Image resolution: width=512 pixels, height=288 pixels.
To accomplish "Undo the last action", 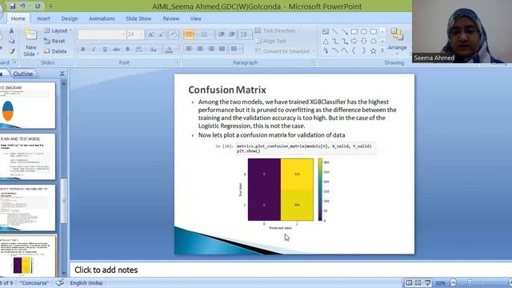I will [x=22, y=6].
